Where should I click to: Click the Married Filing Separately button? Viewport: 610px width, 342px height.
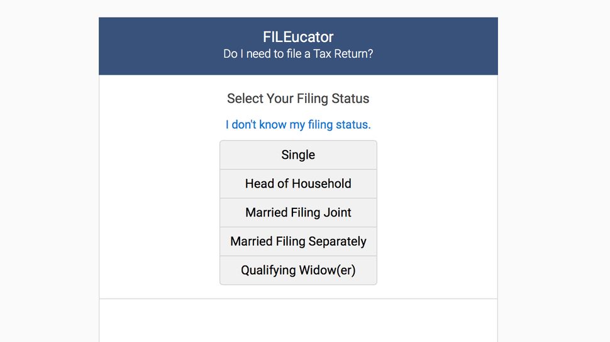[298, 242]
